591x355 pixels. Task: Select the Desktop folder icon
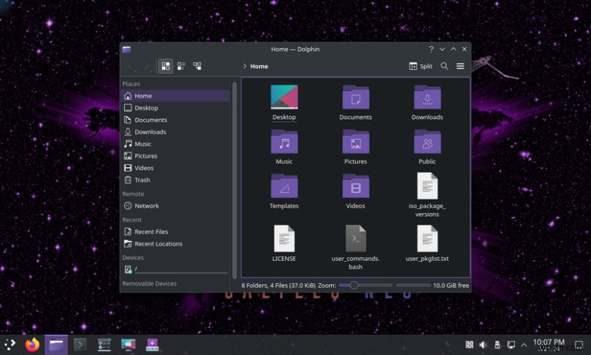point(284,98)
